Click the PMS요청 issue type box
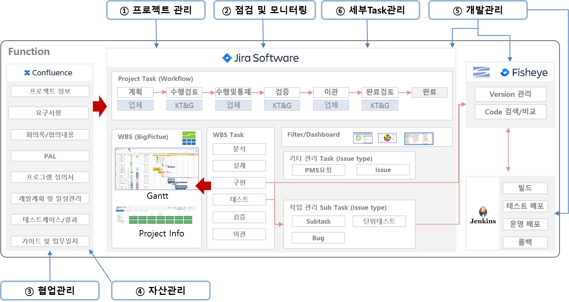 click(x=319, y=170)
